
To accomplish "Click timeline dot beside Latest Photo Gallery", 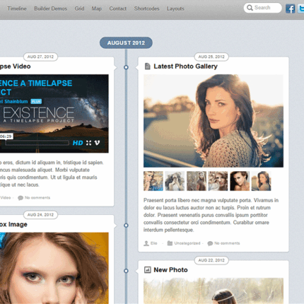I will click(x=126, y=67).
